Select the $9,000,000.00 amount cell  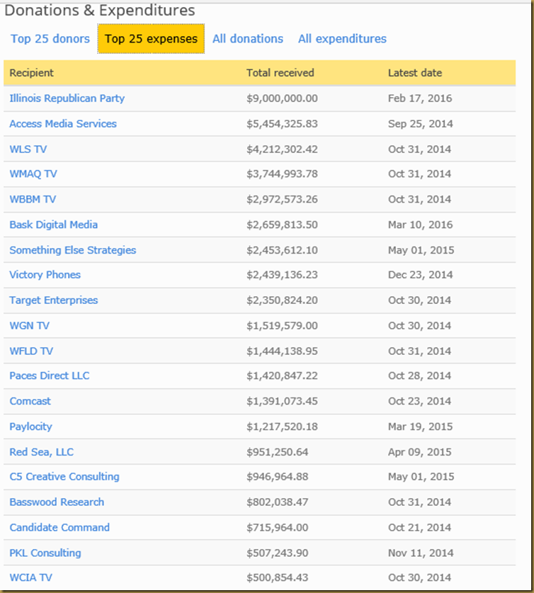(x=282, y=98)
